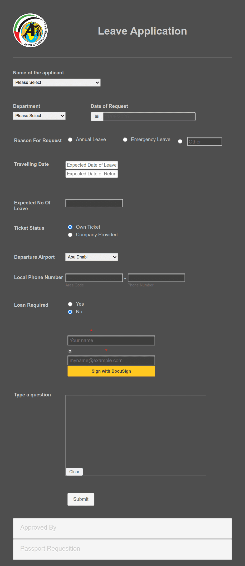
Task: Click the Other reason text field
Action: click(205, 142)
